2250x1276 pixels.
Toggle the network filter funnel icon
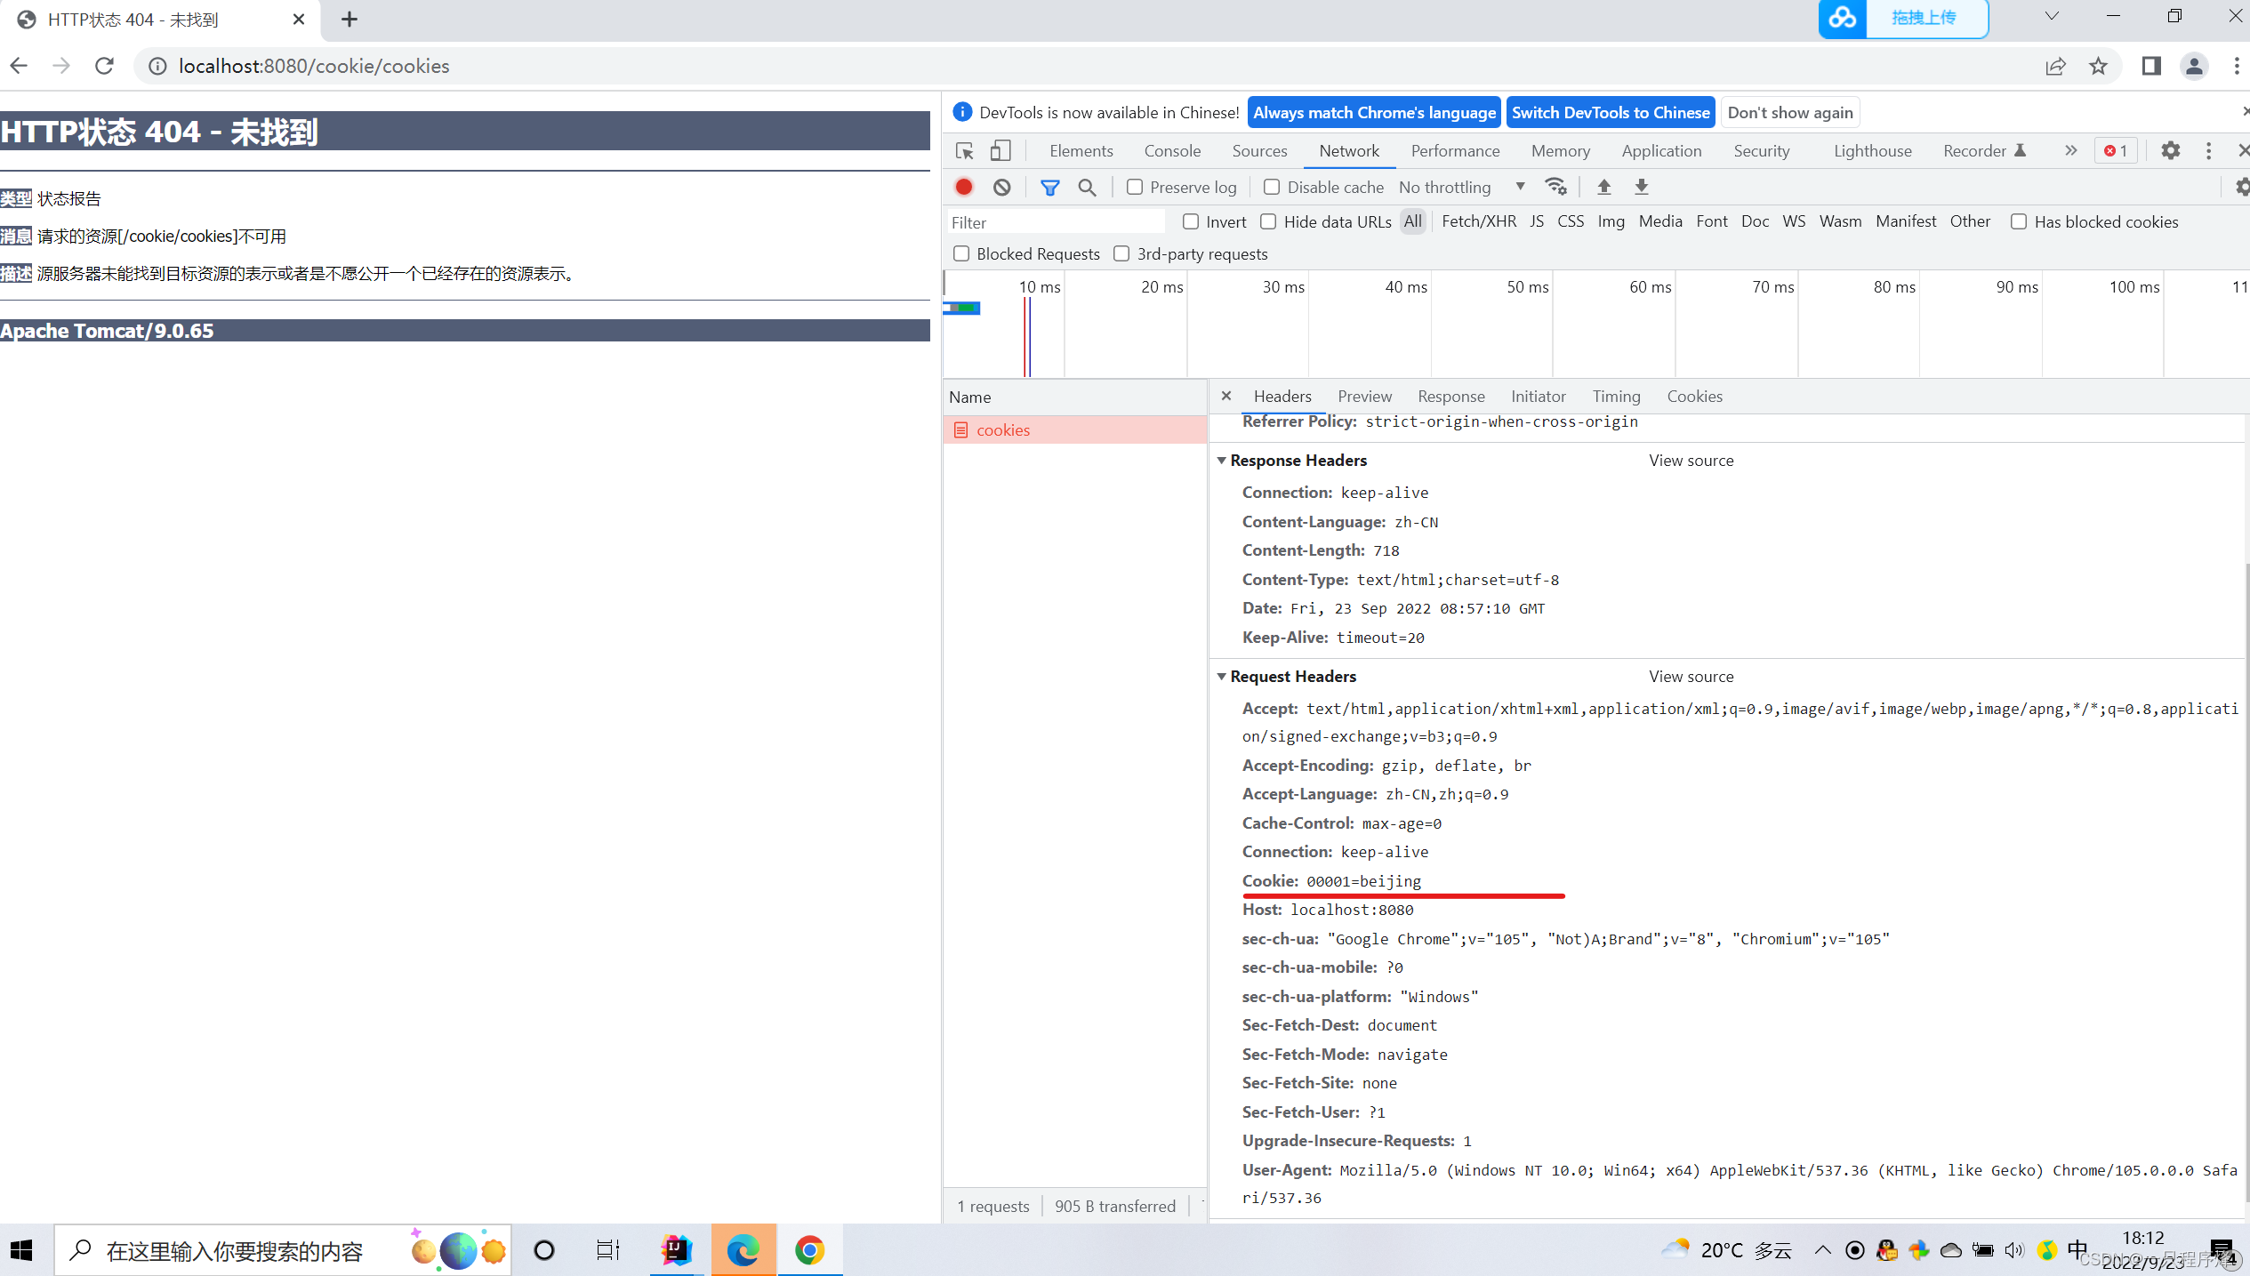tap(1049, 187)
